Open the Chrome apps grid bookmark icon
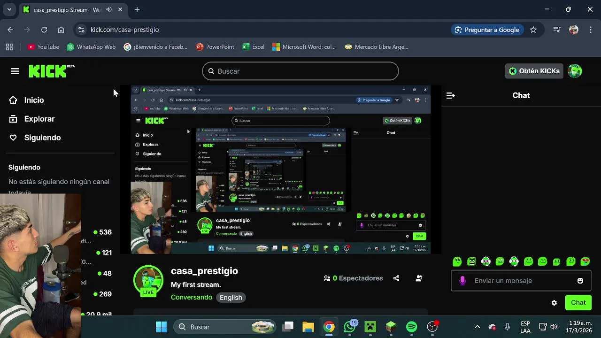Viewport: 601px width, 338px height. pos(9,47)
